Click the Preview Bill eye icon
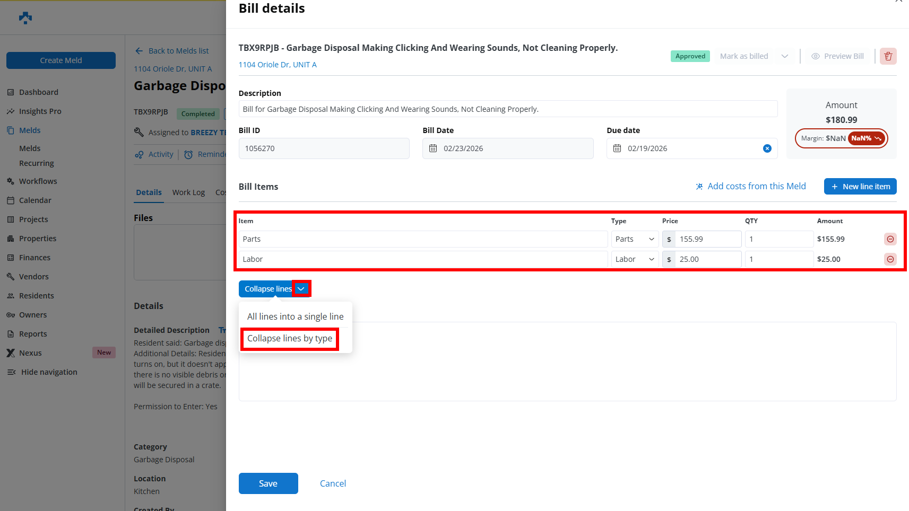909x511 pixels. pos(816,56)
